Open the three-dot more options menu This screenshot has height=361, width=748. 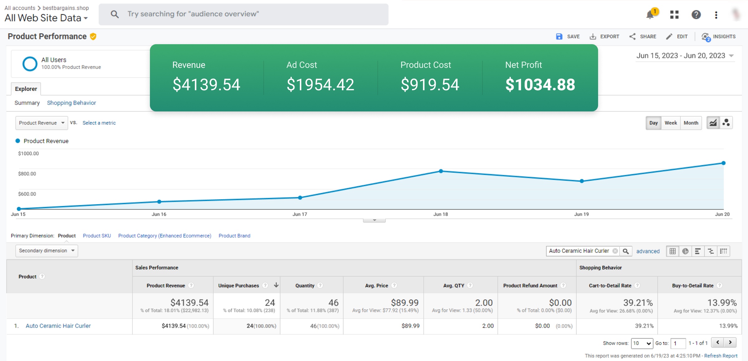[716, 15]
